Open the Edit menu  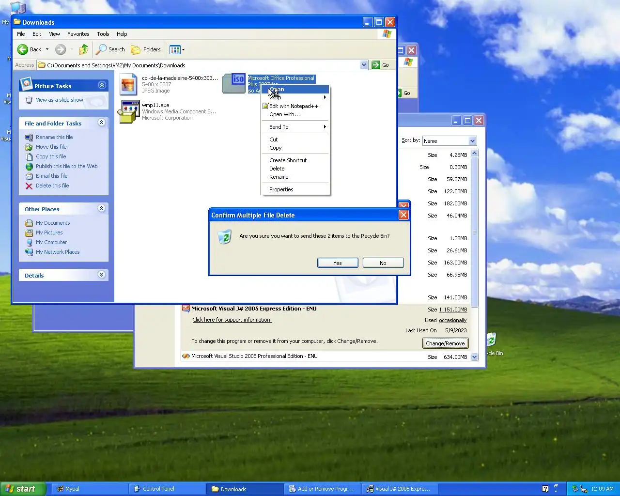37,34
